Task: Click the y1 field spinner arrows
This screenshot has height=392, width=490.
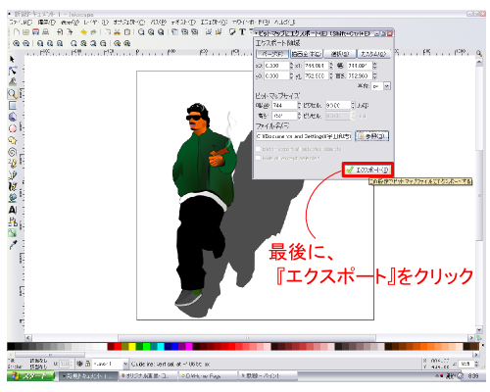Action: pyautogui.click(x=331, y=75)
